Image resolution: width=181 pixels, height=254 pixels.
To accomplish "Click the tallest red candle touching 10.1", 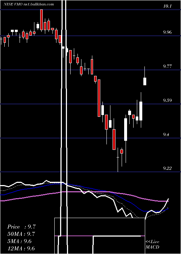I will pyautogui.click(x=42, y=20).
